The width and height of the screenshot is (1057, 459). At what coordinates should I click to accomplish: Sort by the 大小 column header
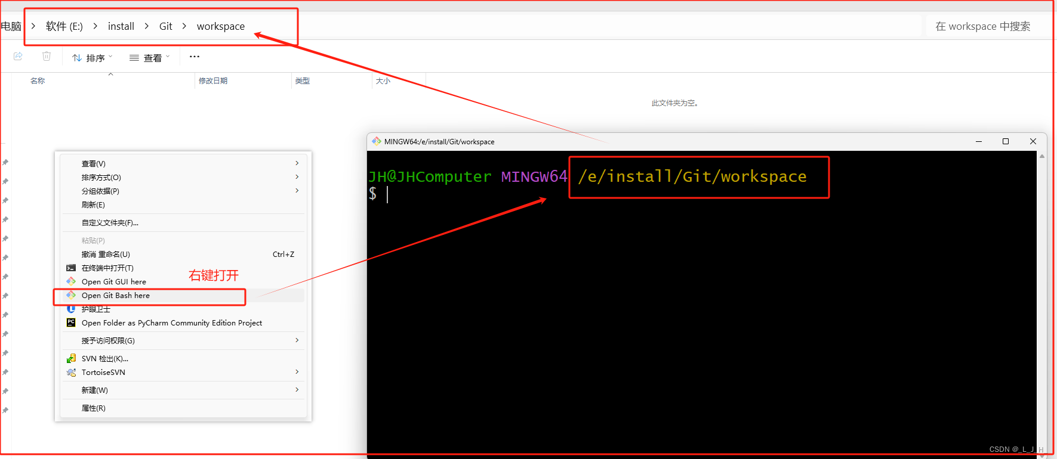(x=383, y=80)
